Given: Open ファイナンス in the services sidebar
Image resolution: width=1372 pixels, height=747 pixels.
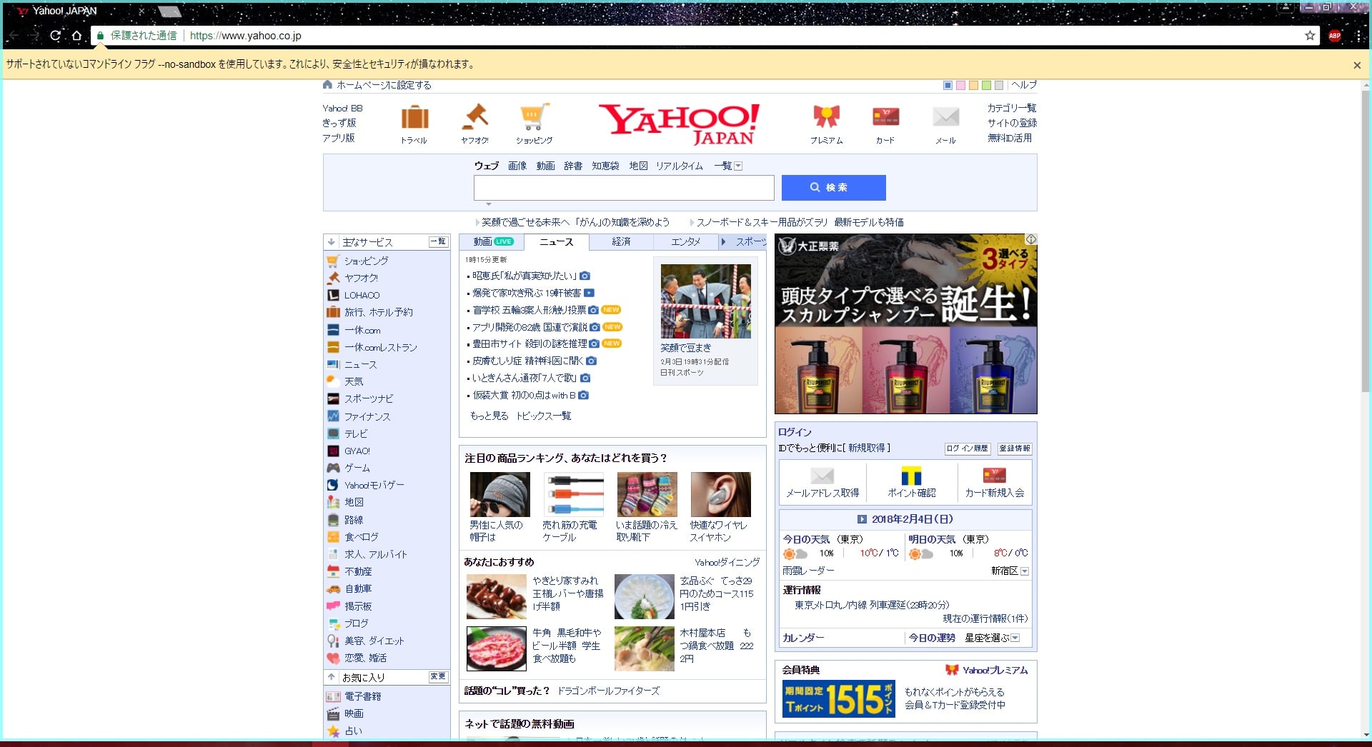Looking at the screenshot, I should (367, 416).
